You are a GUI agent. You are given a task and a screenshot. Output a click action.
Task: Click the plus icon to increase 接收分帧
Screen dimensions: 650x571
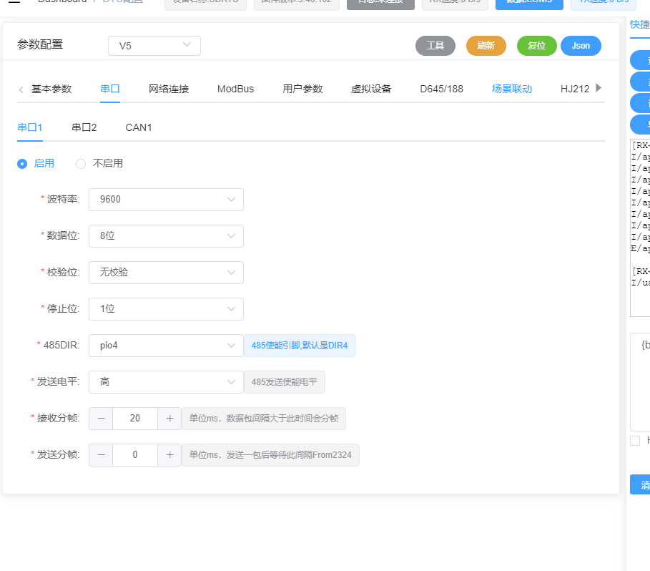169,419
